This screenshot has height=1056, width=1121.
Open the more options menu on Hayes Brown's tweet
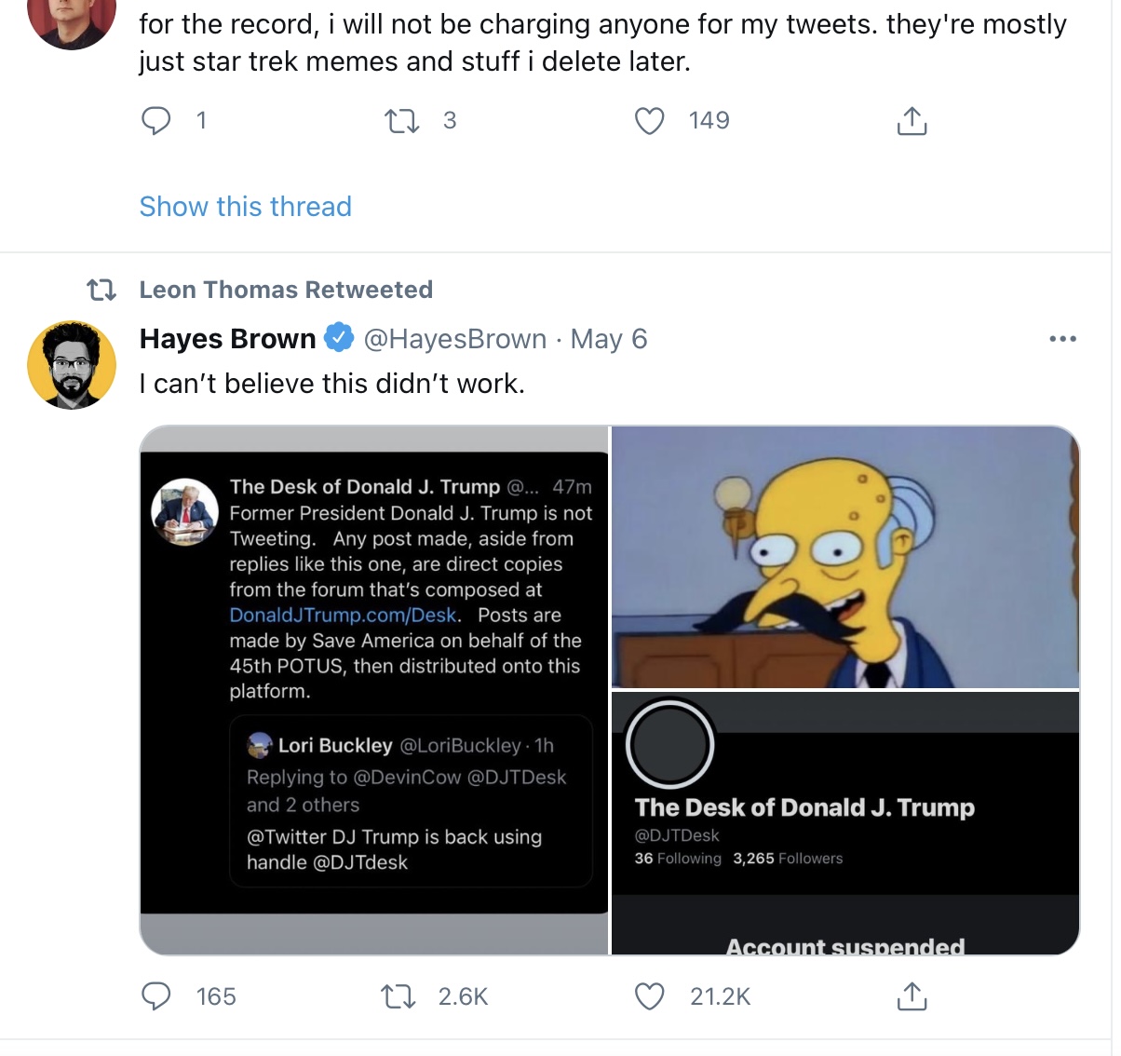[1062, 339]
